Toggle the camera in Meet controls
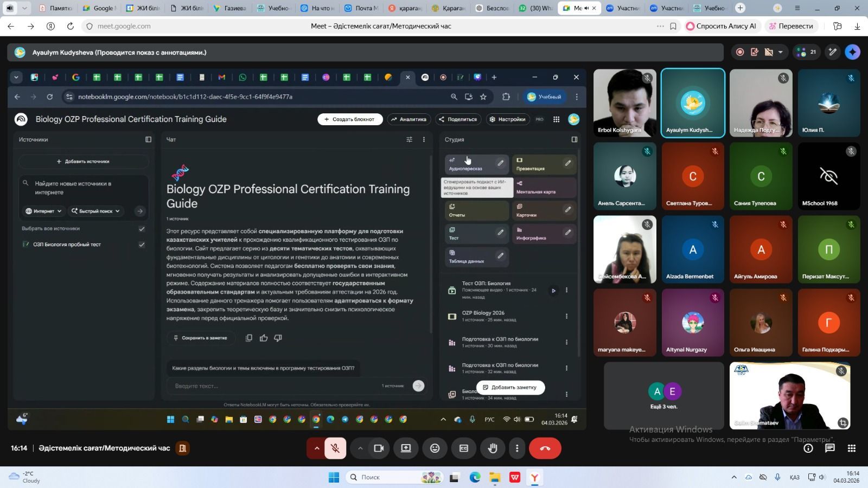 tap(379, 448)
